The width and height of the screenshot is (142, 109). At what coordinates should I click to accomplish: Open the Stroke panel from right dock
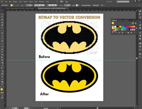[x=140, y=33]
